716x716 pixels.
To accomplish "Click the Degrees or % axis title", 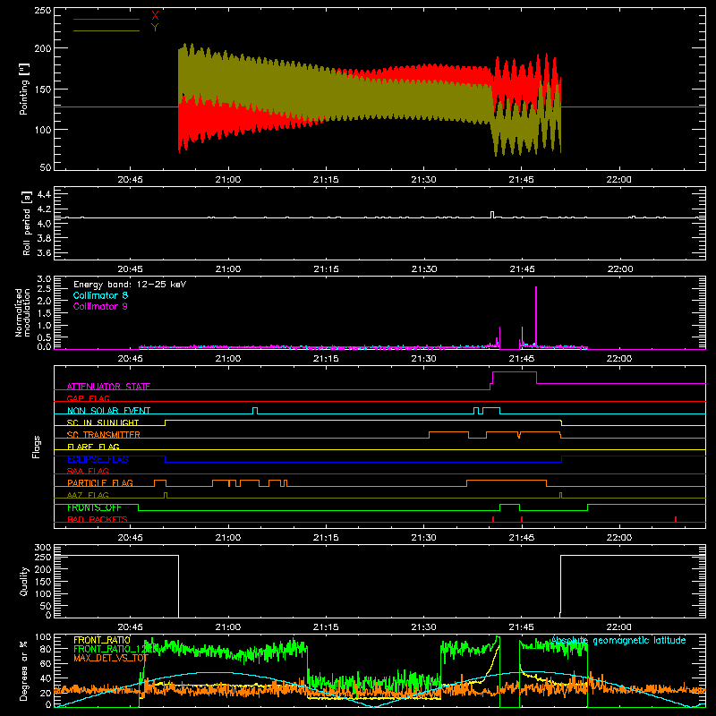I will [24, 671].
